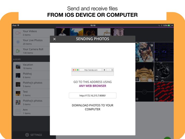Tap live photo badge on lips photo
The height and width of the screenshot is (139, 185).
pyautogui.click(x=137, y=99)
